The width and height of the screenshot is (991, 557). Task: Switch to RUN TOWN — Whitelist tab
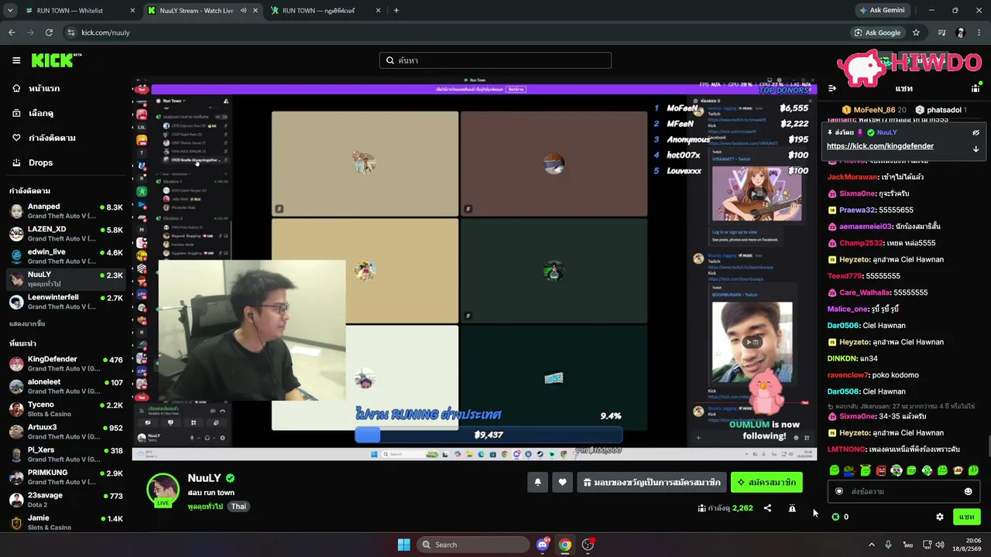[78, 11]
